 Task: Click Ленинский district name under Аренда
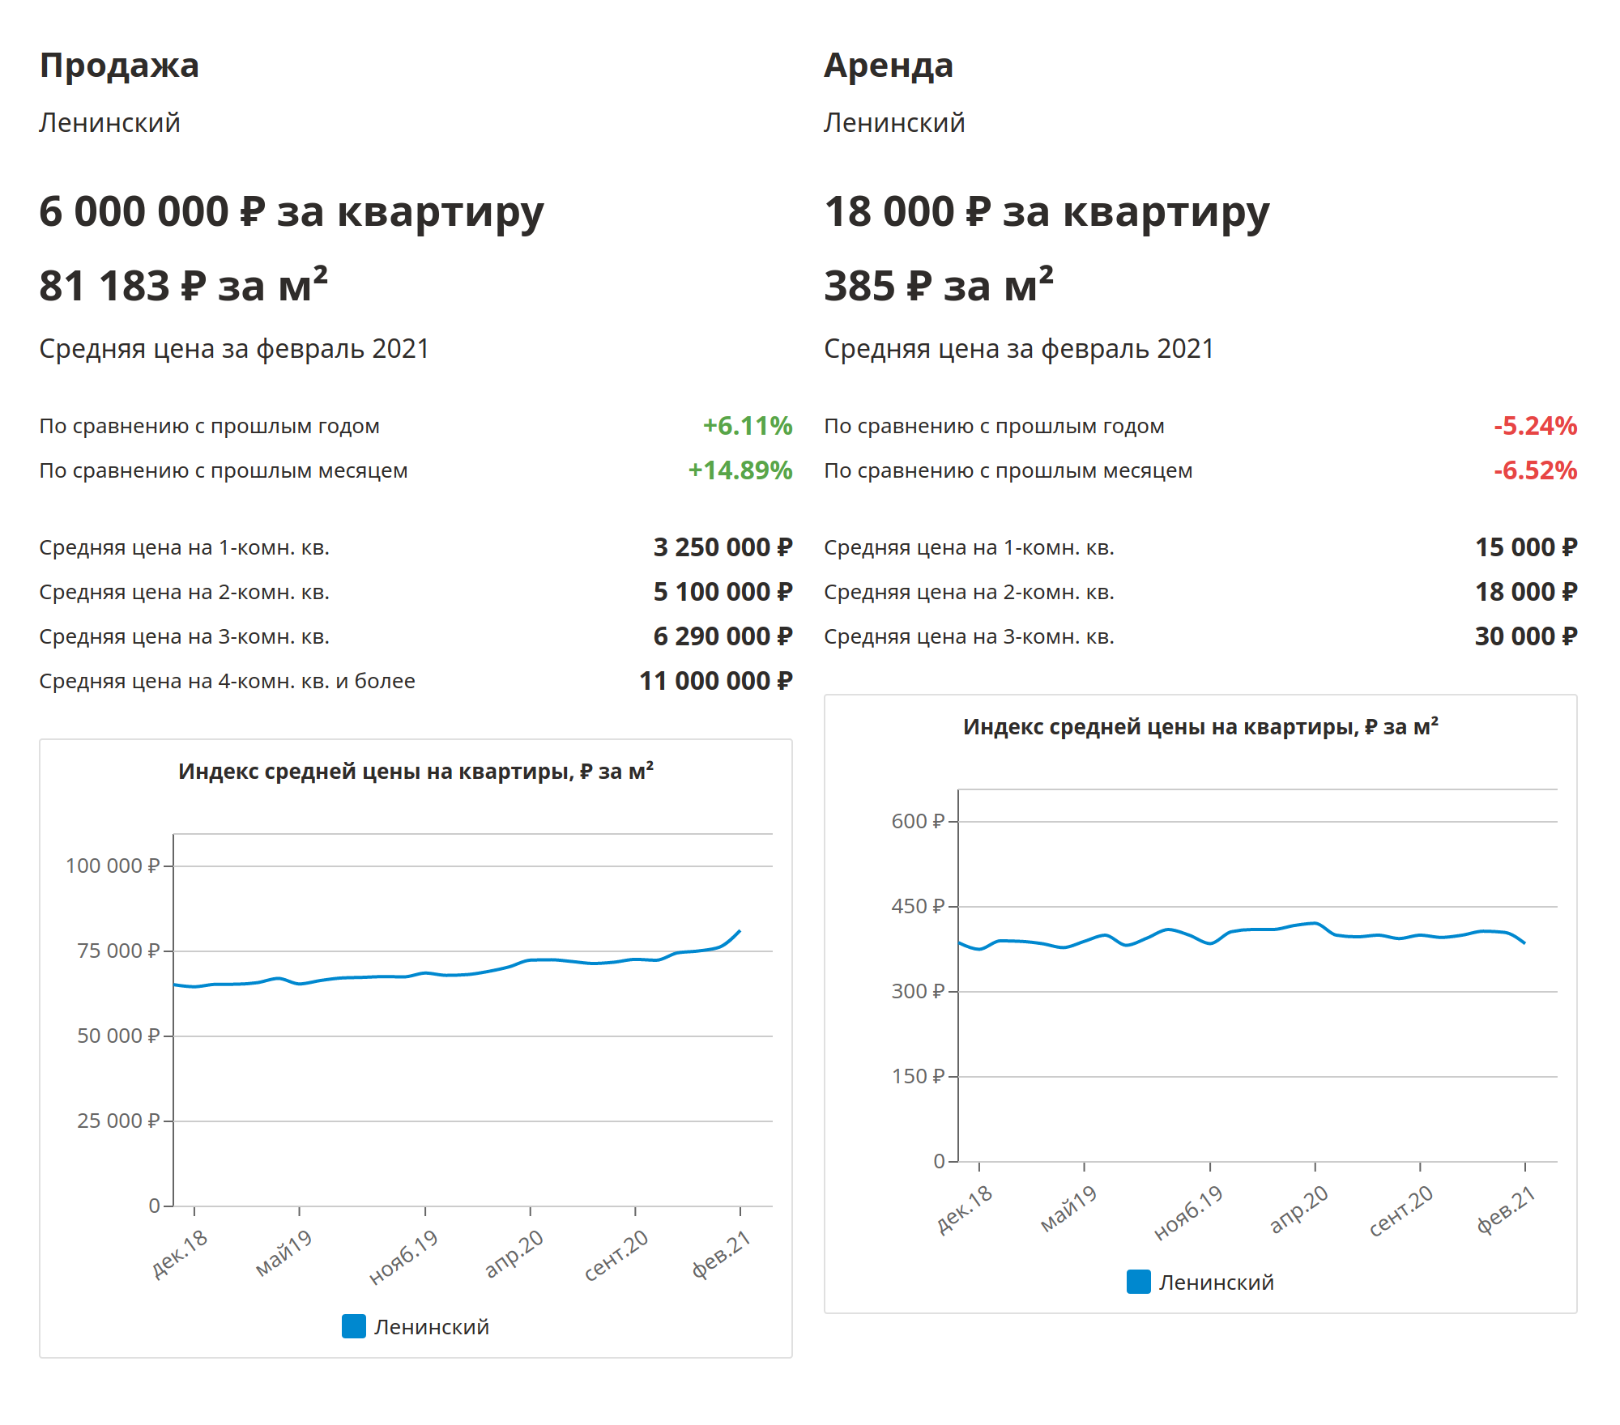(x=894, y=123)
